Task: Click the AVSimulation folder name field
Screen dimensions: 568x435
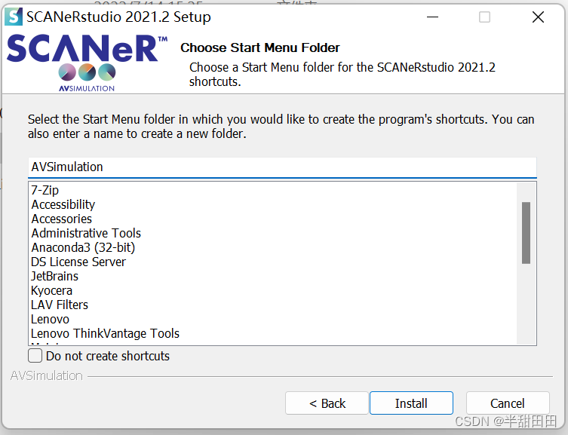Action: [282, 167]
